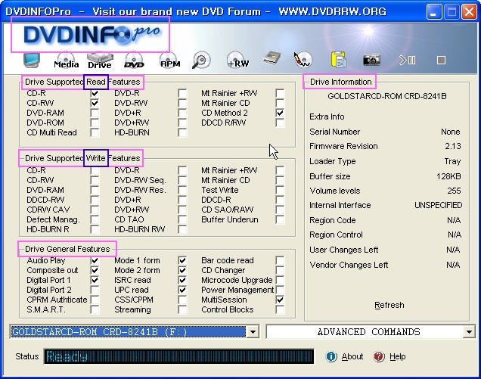Click the Volume levels 255 value
The image size is (481, 379).
tap(454, 191)
